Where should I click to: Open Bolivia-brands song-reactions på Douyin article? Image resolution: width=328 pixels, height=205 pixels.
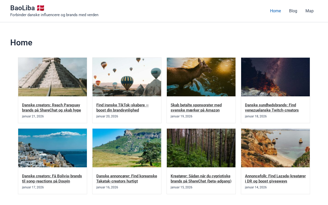(52, 179)
